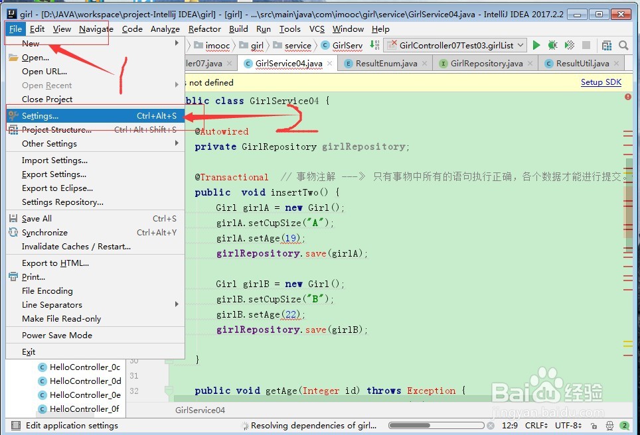
Task: Select HelloController_0c in project tree
Action: 80,367
